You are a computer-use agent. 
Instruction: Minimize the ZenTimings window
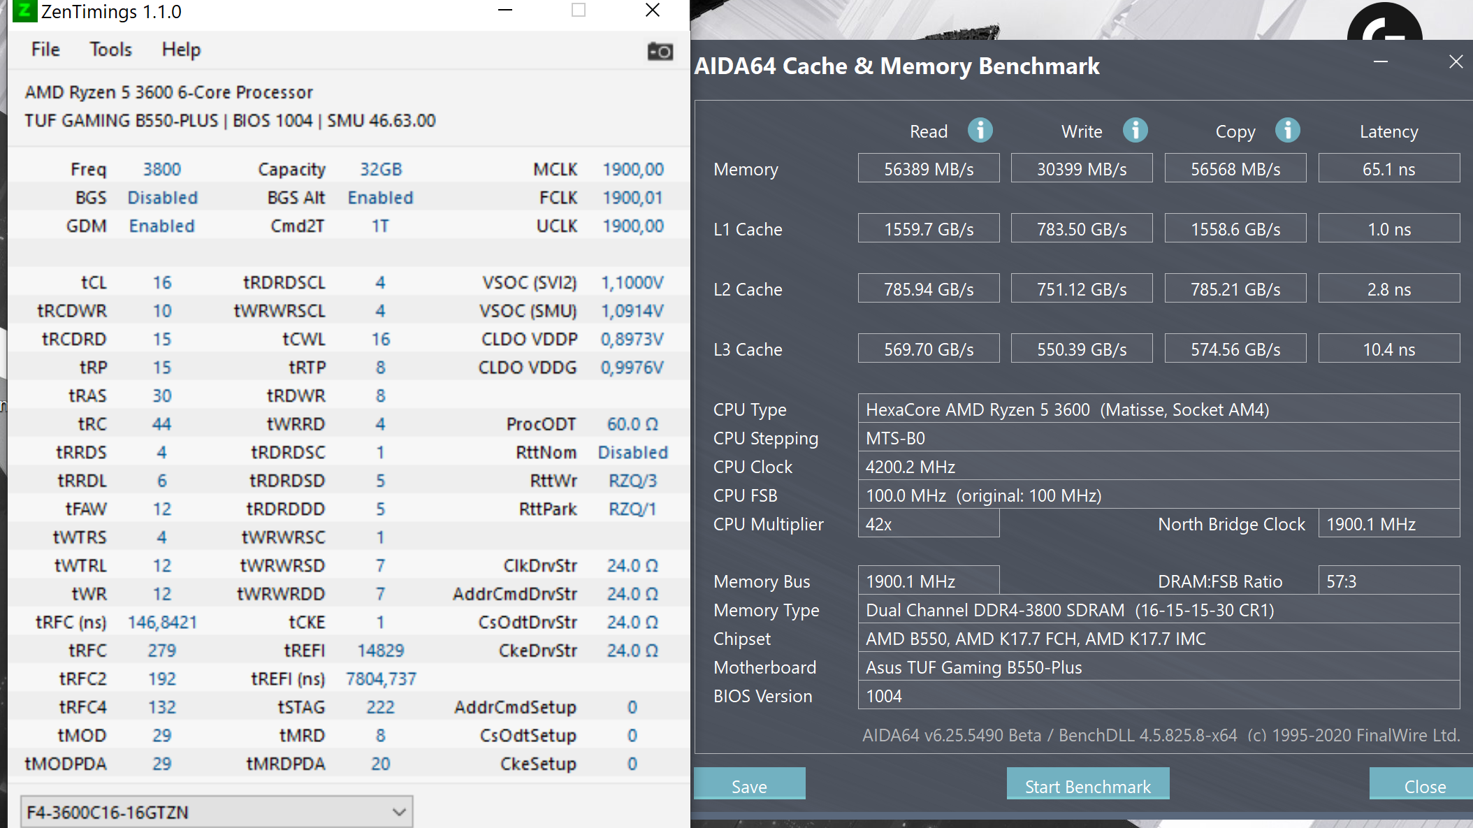click(505, 10)
